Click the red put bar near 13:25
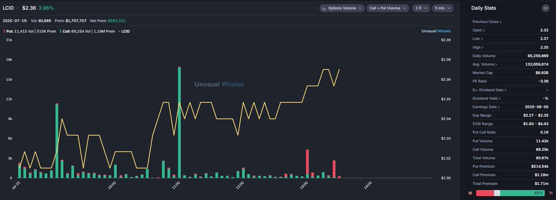The height and width of the screenshot is (200, 556). (334, 168)
